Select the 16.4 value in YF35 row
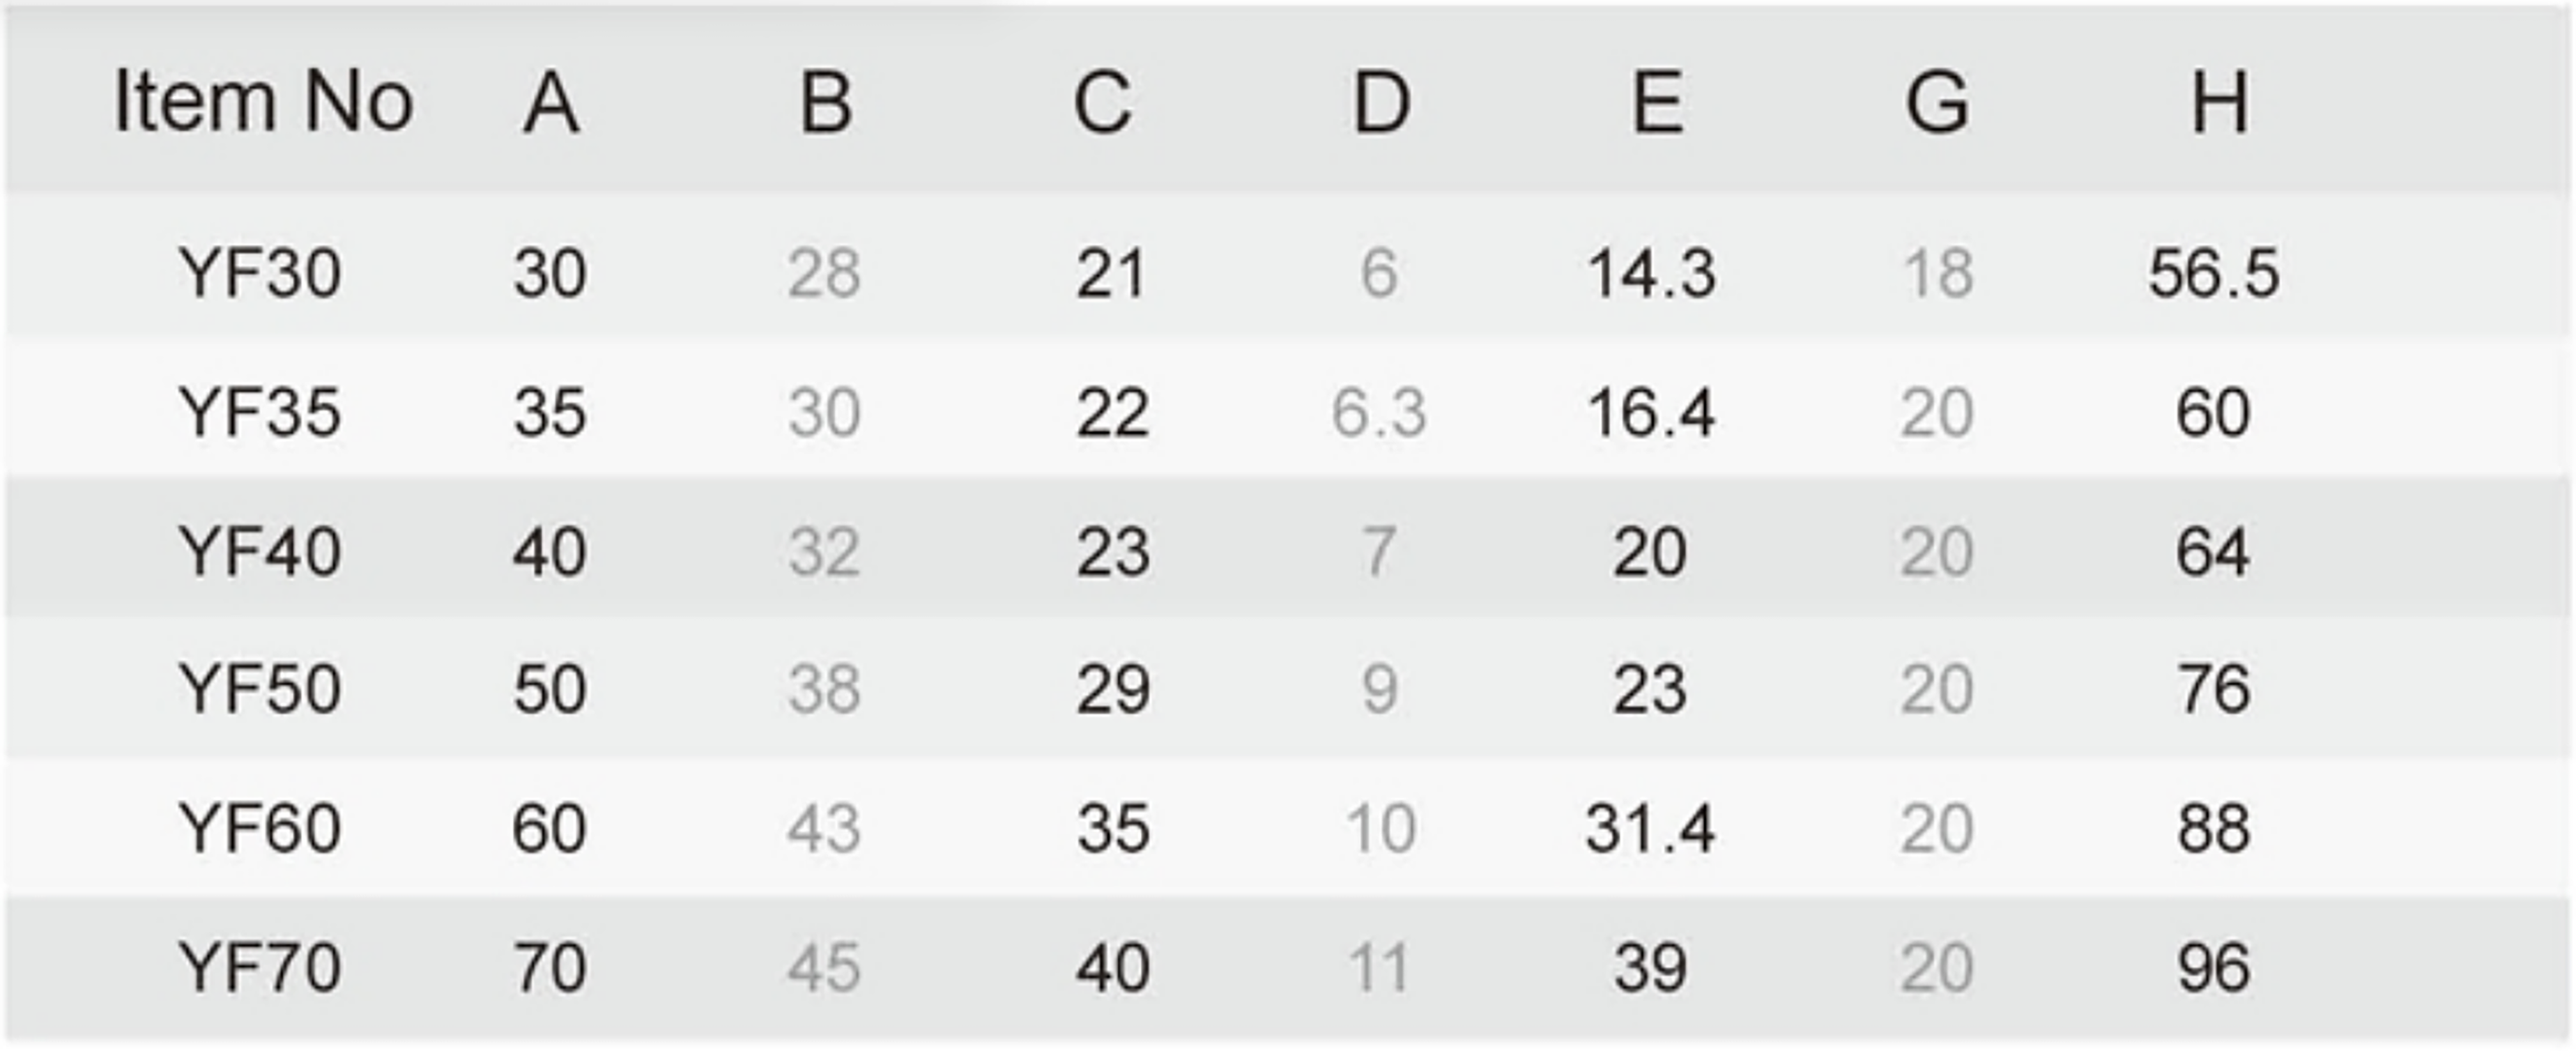 (x=1651, y=411)
